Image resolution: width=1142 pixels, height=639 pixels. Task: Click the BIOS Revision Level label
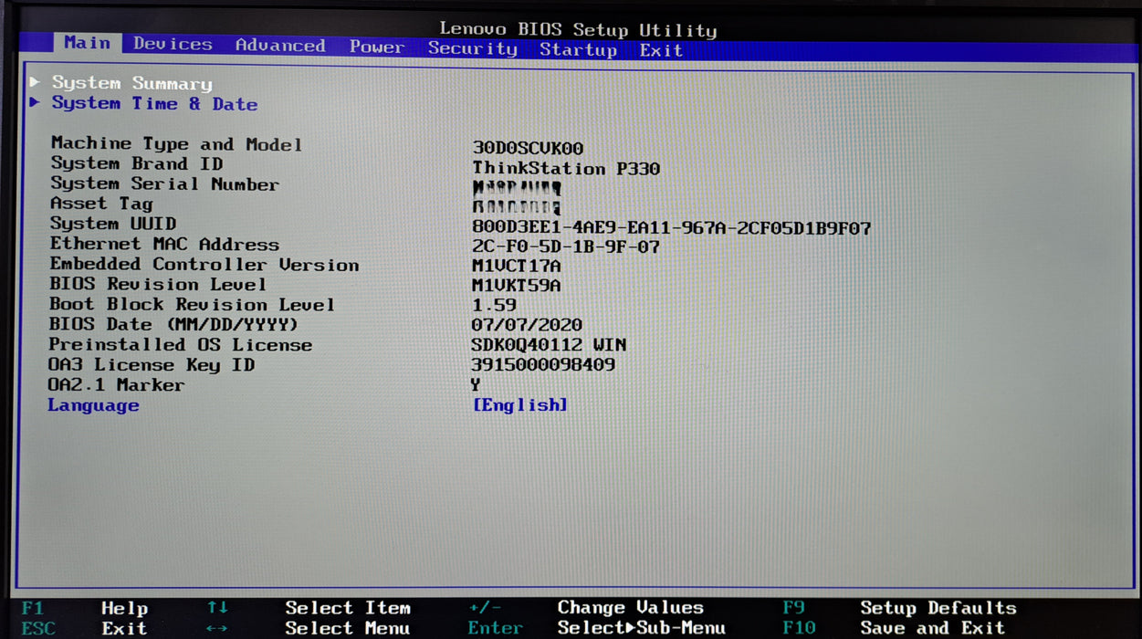pyautogui.click(x=158, y=285)
